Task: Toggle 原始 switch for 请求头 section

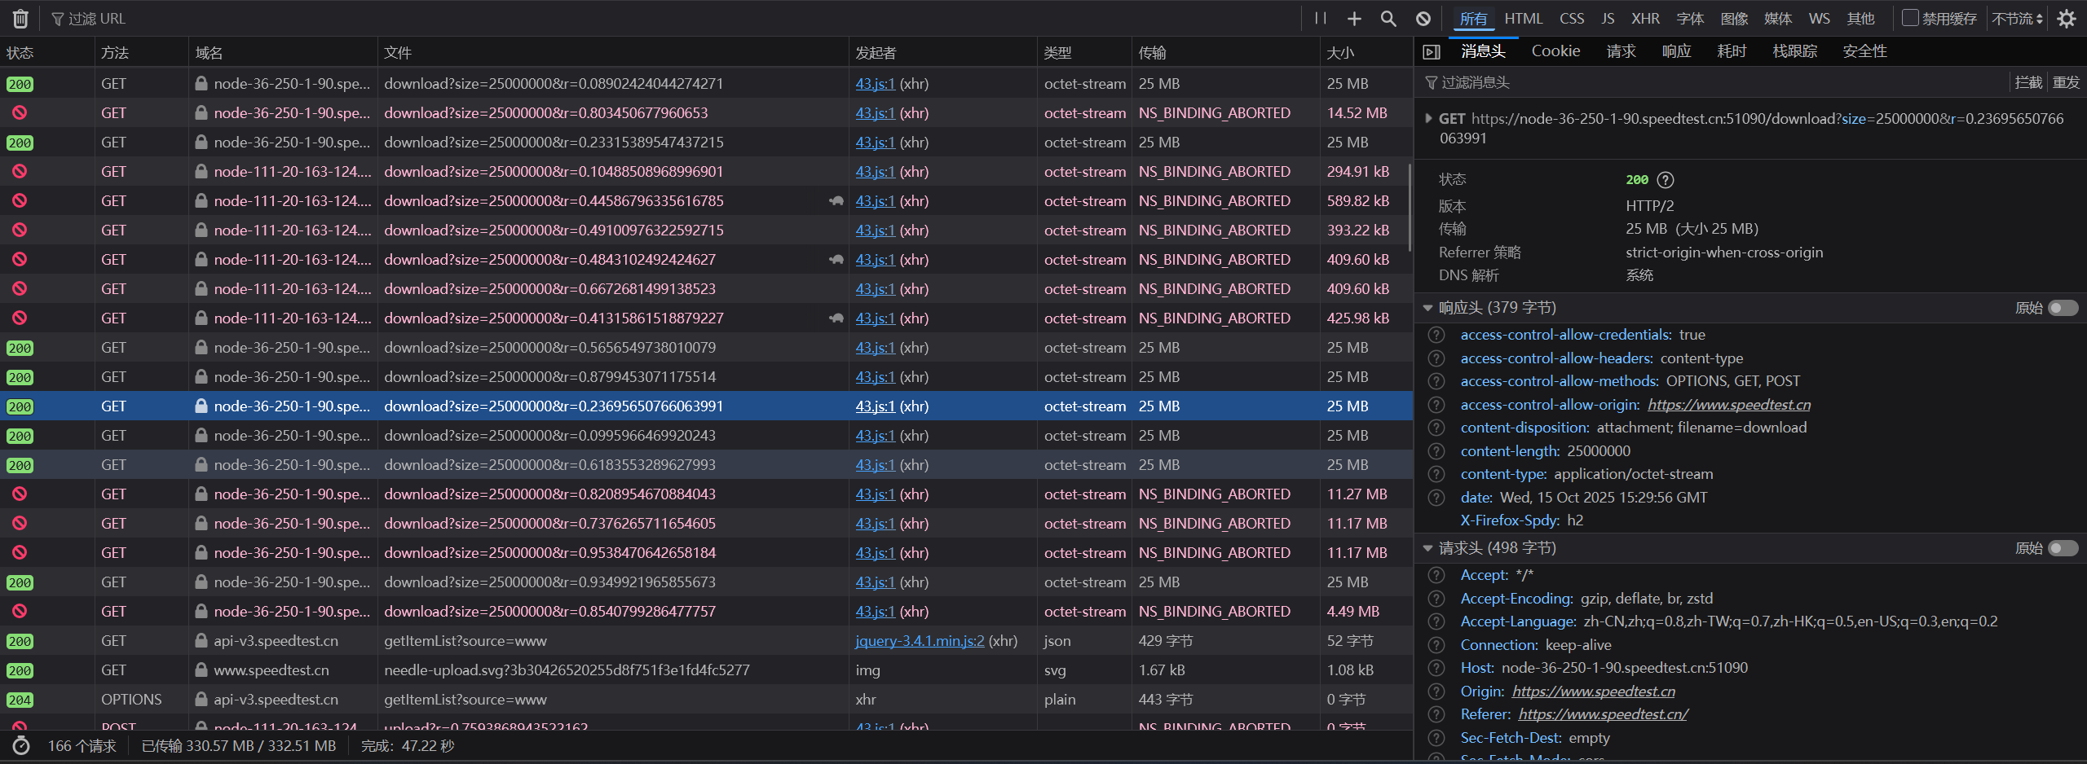Action: [x=2063, y=548]
